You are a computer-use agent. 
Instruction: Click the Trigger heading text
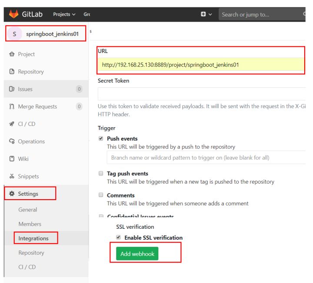107,128
